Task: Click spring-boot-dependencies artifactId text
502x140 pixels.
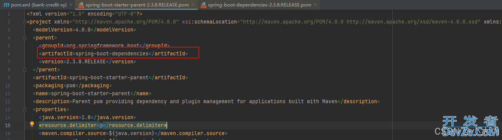Action: click(112, 53)
